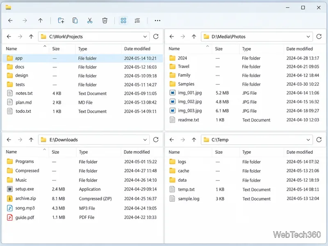Navigate back in the C:\Temp pane
The height and width of the screenshot is (246, 328).
click(x=172, y=140)
